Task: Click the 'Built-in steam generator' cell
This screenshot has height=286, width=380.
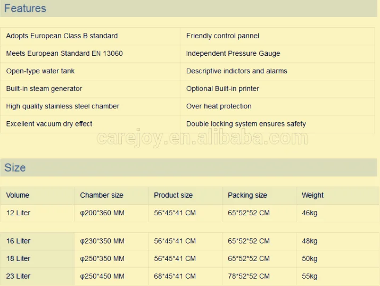Action: click(44, 89)
